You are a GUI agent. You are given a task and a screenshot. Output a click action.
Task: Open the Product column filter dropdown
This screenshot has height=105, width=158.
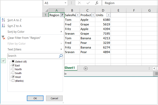93,15
